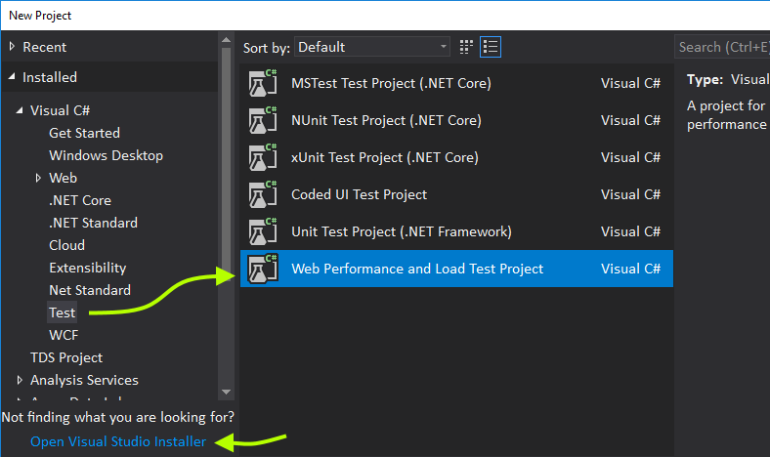This screenshot has width=770, height=457.
Task: Click the Unit Test Project (.NET Framework) icon
Action: point(263,231)
